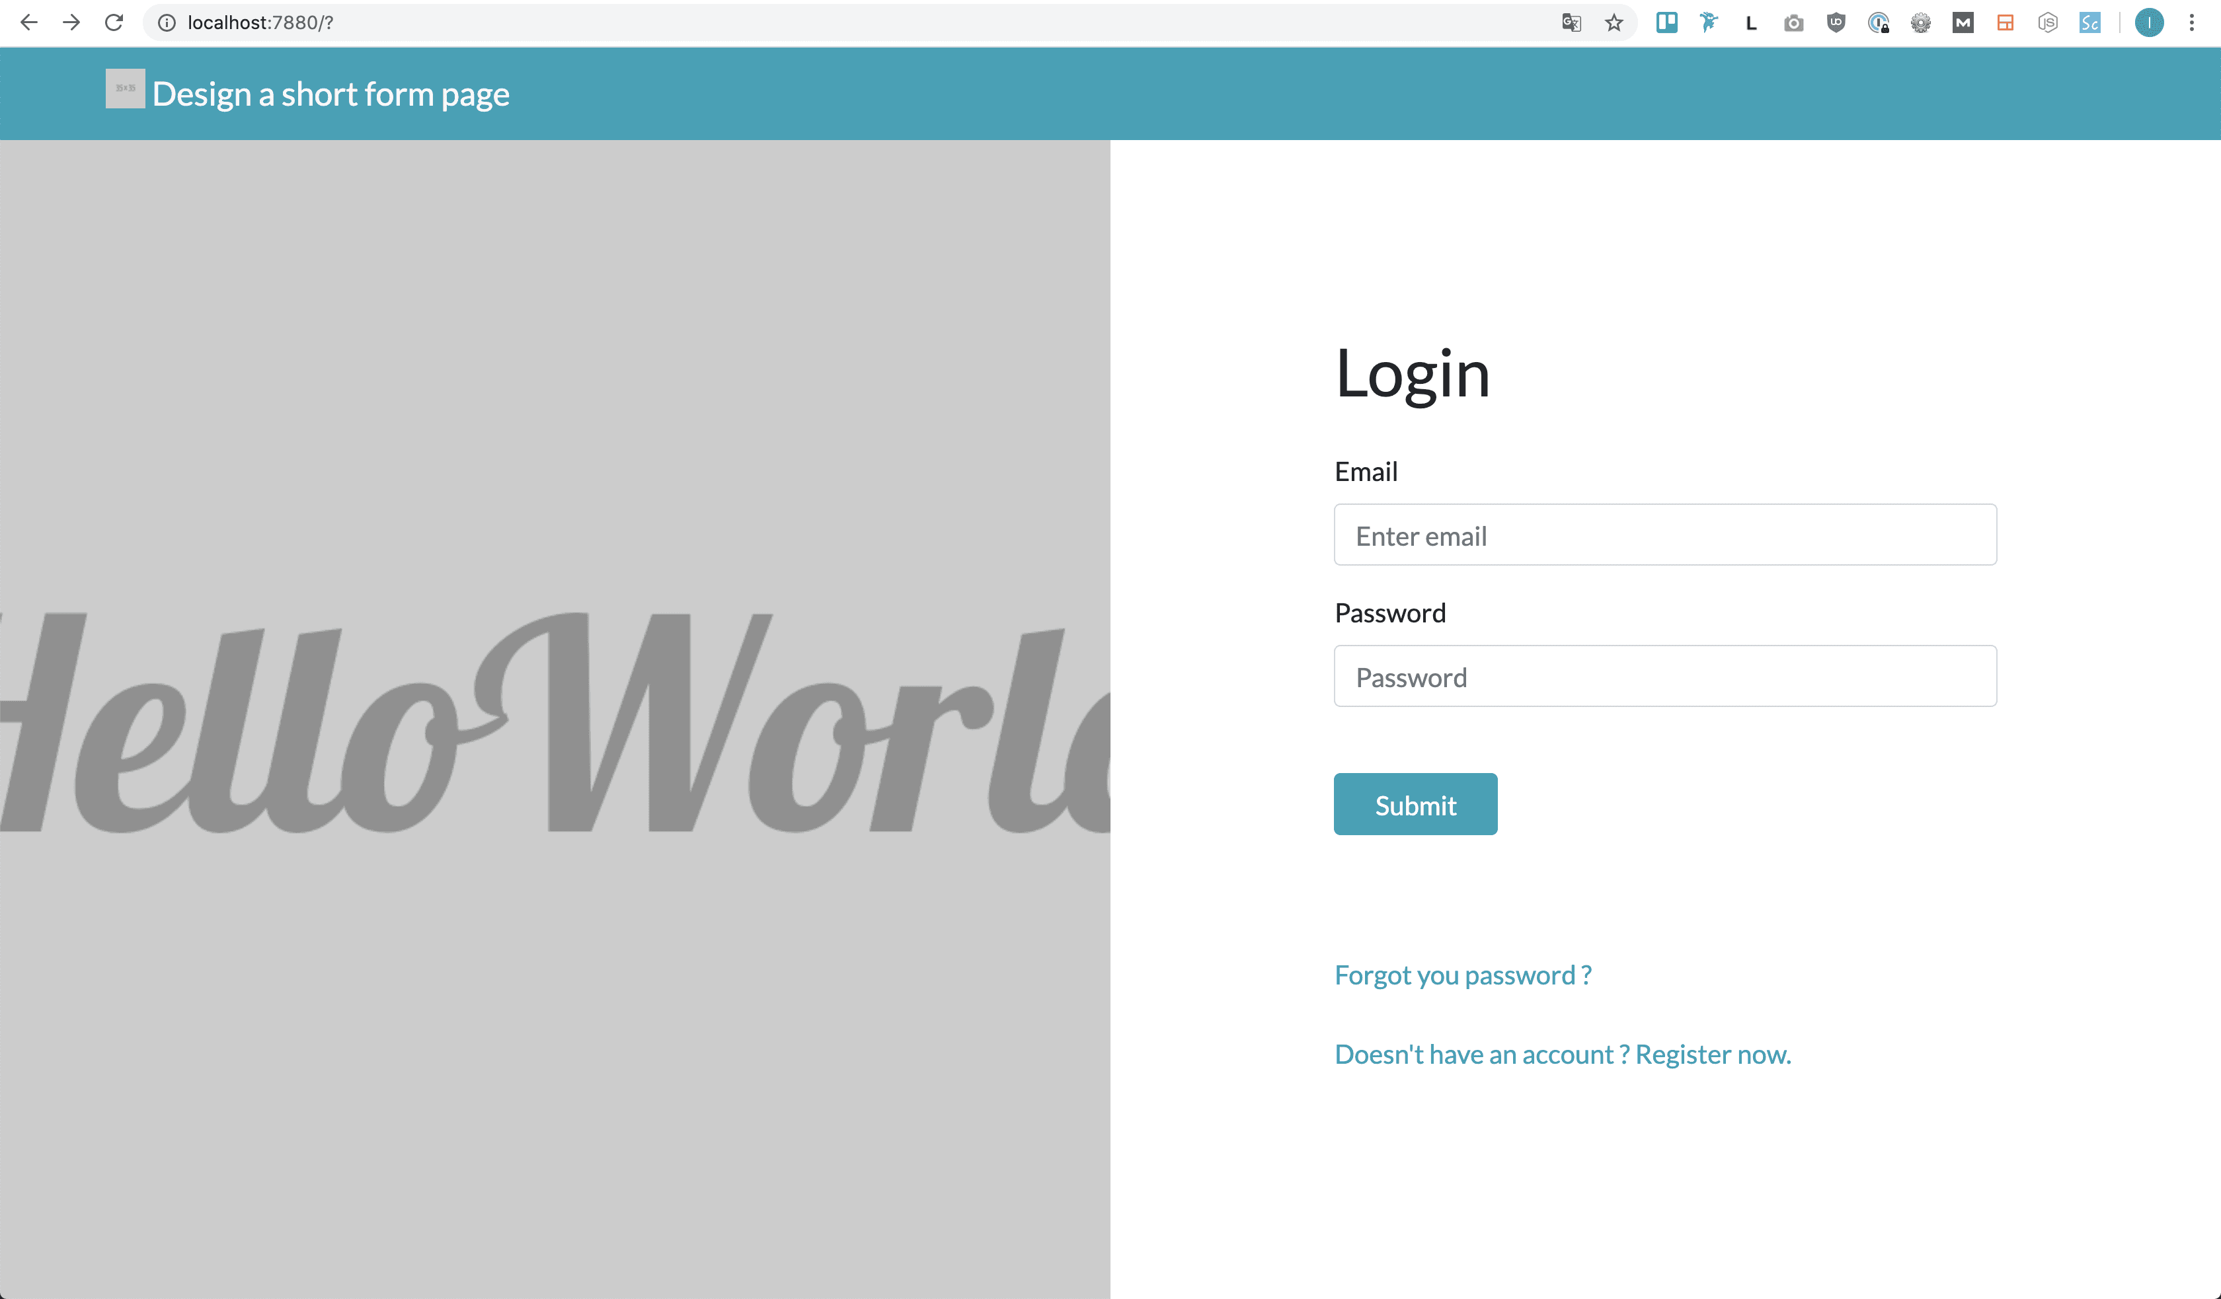This screenshot has height=1299, width=2221.
Task: Click the camera capture extension icon
Action: pyautogui.click(x=1794, y=22)
